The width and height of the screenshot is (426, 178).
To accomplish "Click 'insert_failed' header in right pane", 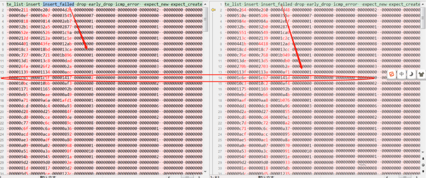I will tap(277, 4).
